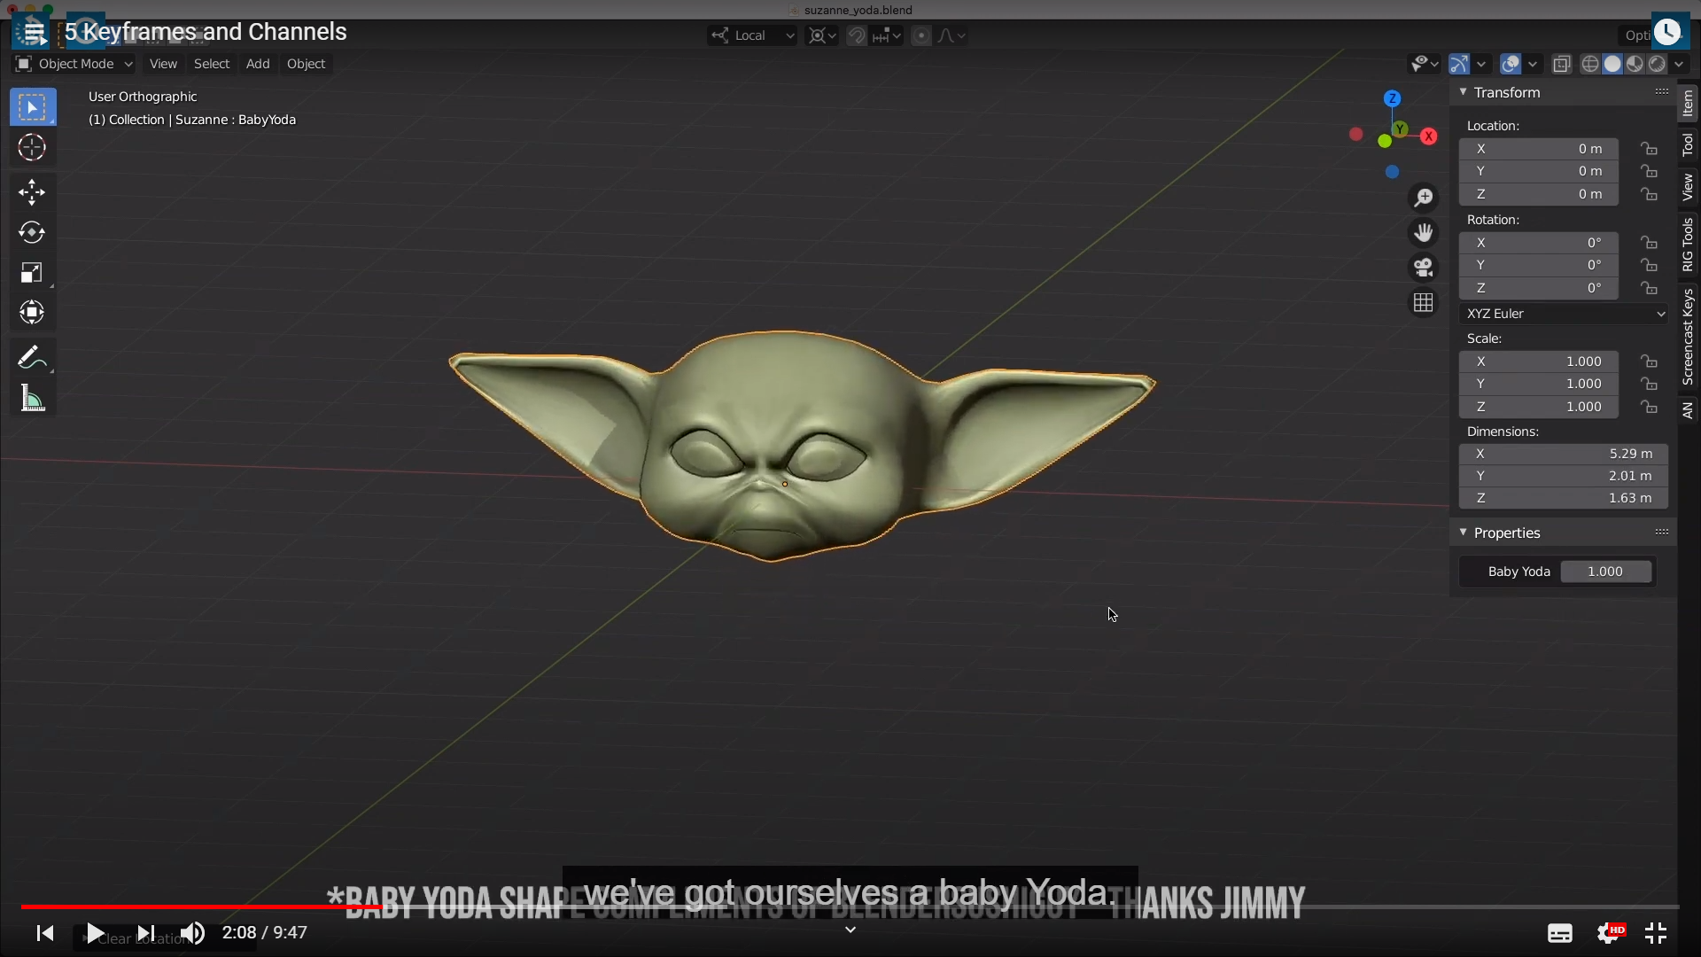Switch to orthographic grid view icon
Viewport: 1701px width, 957px height.
1424,303
